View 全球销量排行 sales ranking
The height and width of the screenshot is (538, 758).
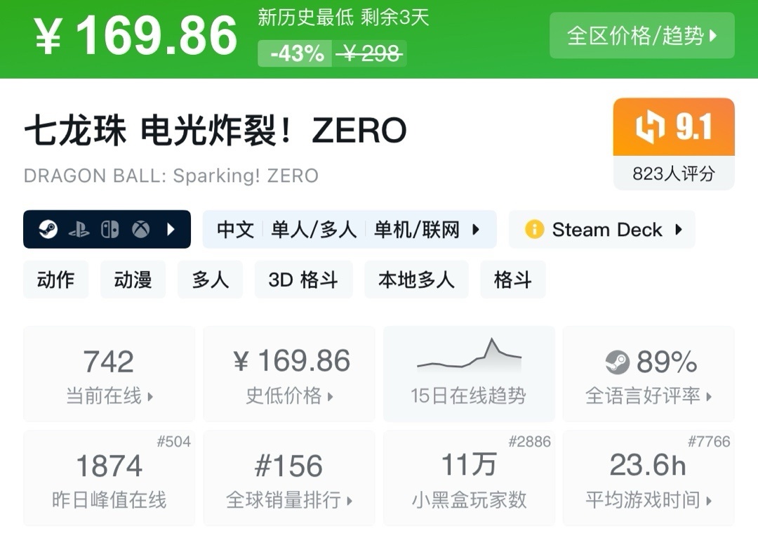[289, 479]
